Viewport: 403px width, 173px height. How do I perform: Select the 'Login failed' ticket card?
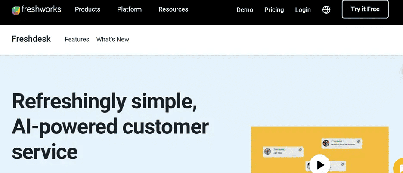click(283, 151)
